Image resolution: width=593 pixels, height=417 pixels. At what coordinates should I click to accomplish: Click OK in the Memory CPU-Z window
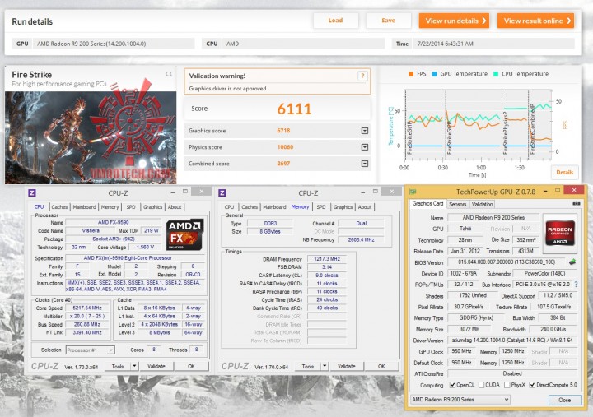tap(381, 366)
